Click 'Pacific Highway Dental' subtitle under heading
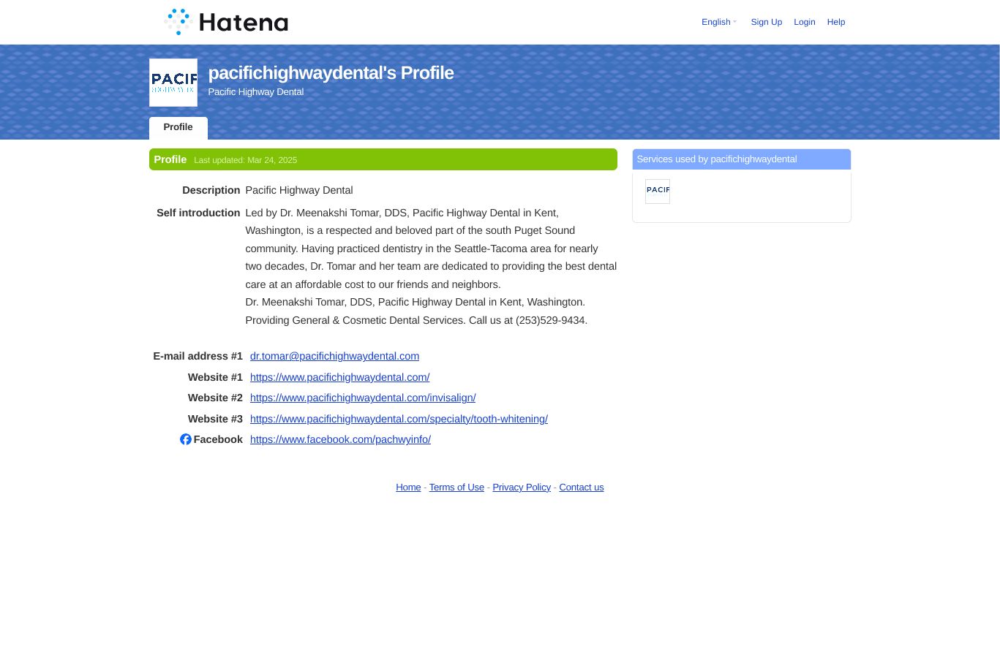This screenshot has width=1000, height=660. [255, 92]
